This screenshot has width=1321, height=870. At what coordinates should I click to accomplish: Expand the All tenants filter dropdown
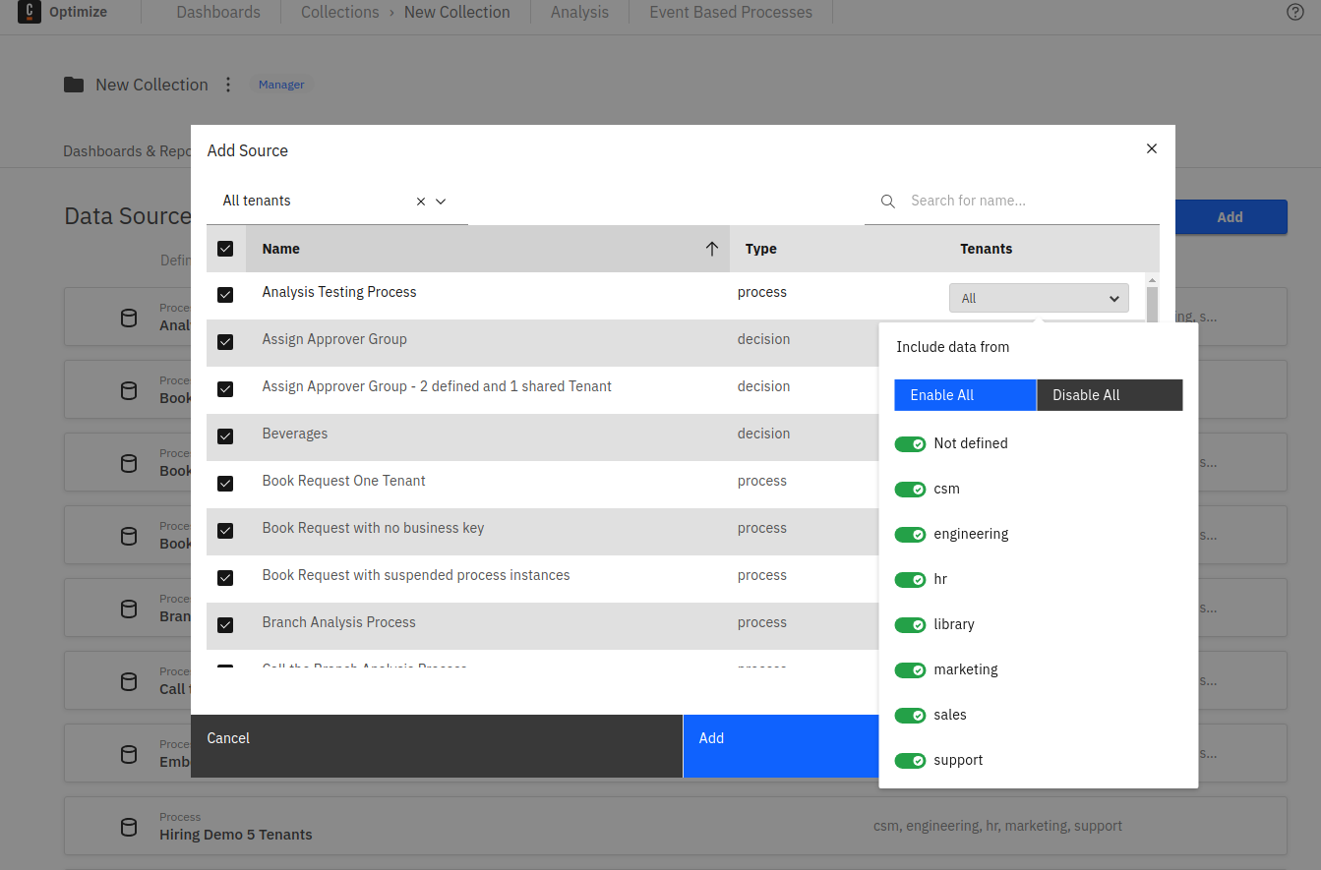441,201
